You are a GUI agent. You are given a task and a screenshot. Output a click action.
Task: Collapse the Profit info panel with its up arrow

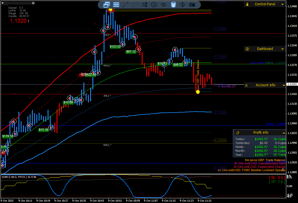284,133
